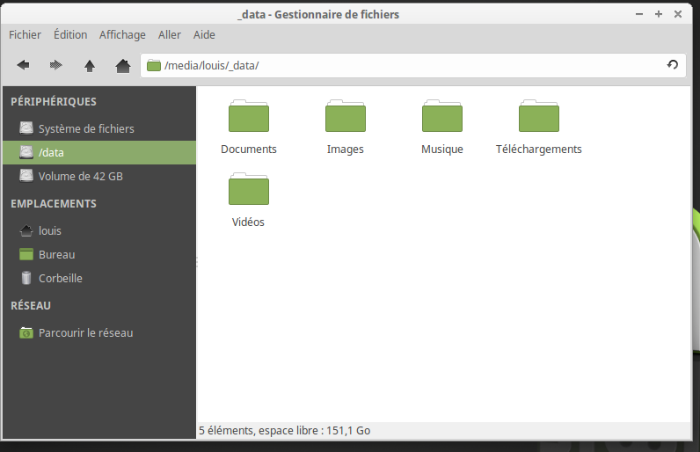Click the '_data - Gestionnaire de fichiers' title bar
This screenshot has height=452, width=700.
click(x=318, y=14)
